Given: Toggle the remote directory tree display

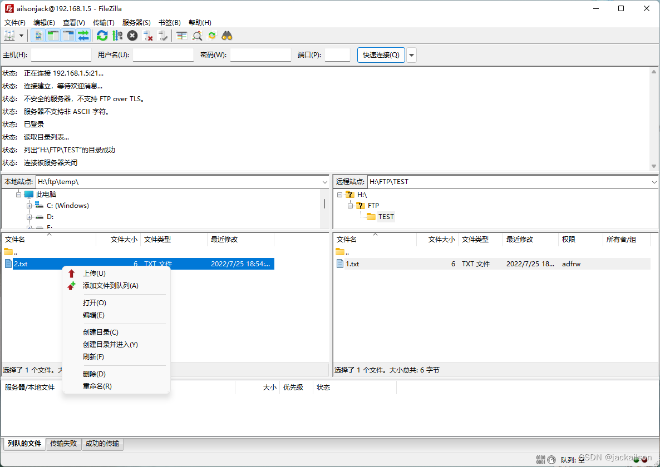Looking at the screenshot, I should [x=68, y=36].
